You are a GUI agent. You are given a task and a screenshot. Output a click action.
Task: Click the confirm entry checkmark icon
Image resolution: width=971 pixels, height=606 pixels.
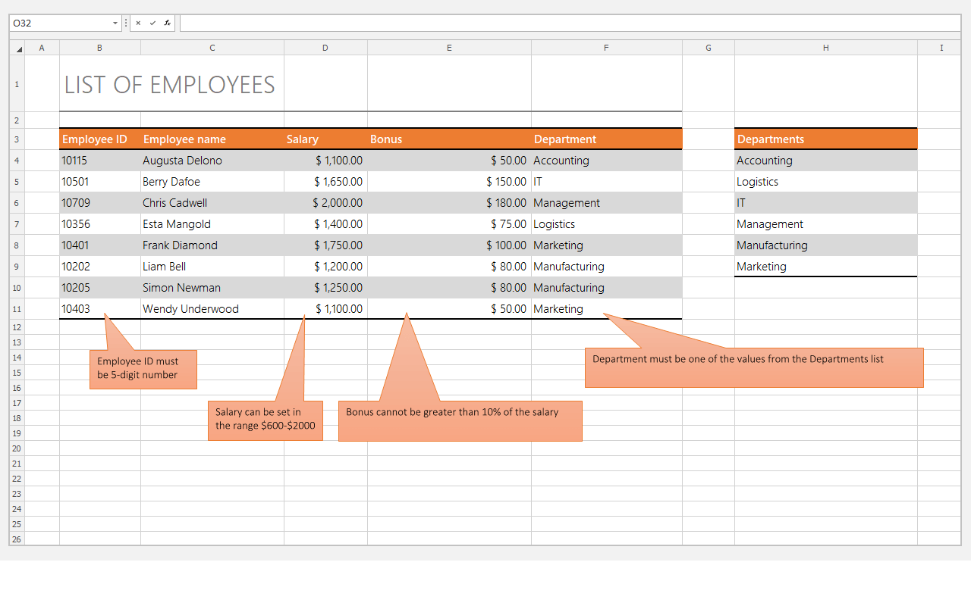[152, 23]
